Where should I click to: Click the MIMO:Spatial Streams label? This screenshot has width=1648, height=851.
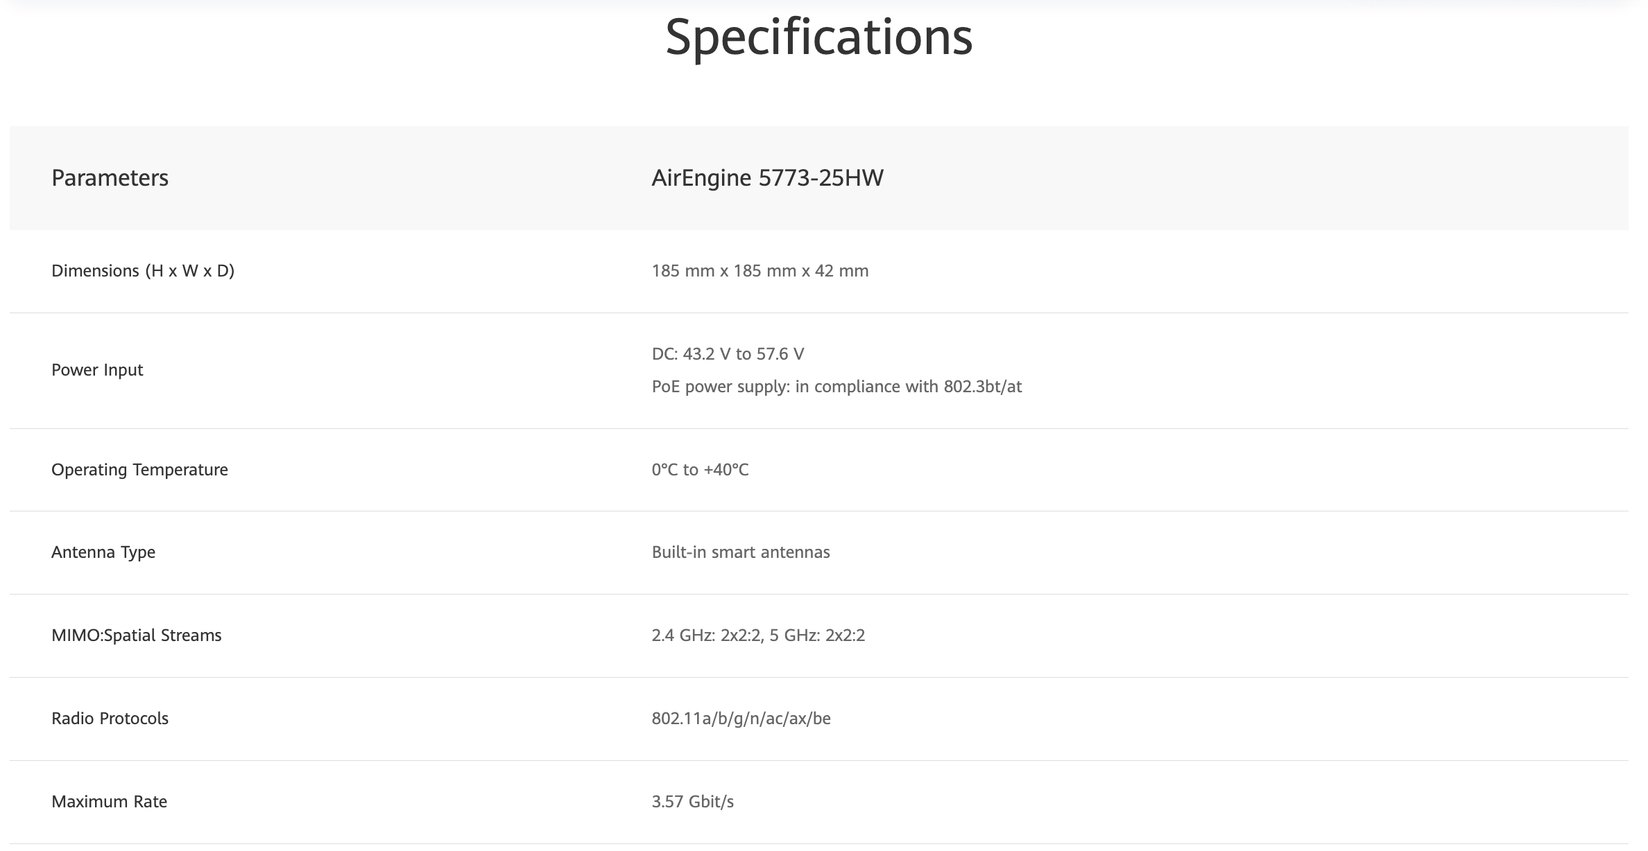[136, 635]
